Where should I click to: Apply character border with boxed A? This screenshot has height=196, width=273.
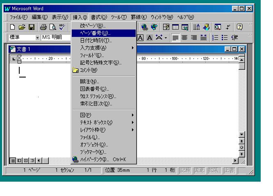pyautogui.click(x=140, y=37)
